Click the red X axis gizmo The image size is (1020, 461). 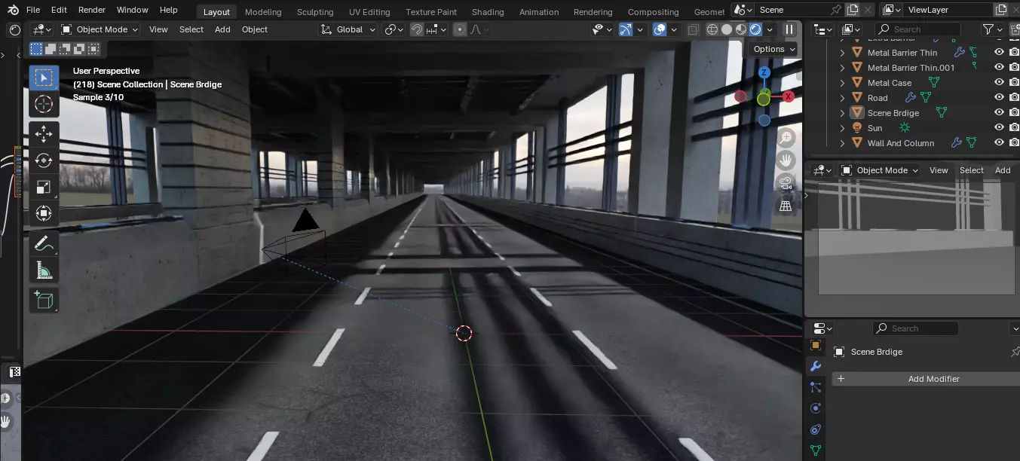coord(788,96)
